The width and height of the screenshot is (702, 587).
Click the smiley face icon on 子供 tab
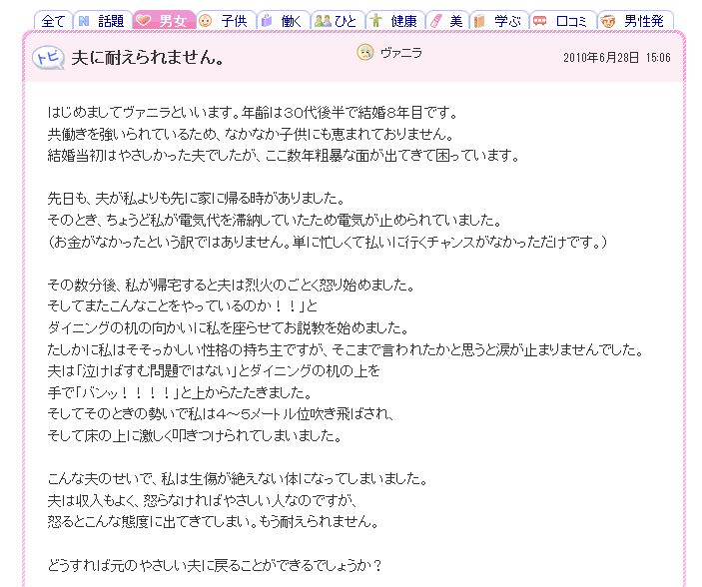(x=205, y=21)
